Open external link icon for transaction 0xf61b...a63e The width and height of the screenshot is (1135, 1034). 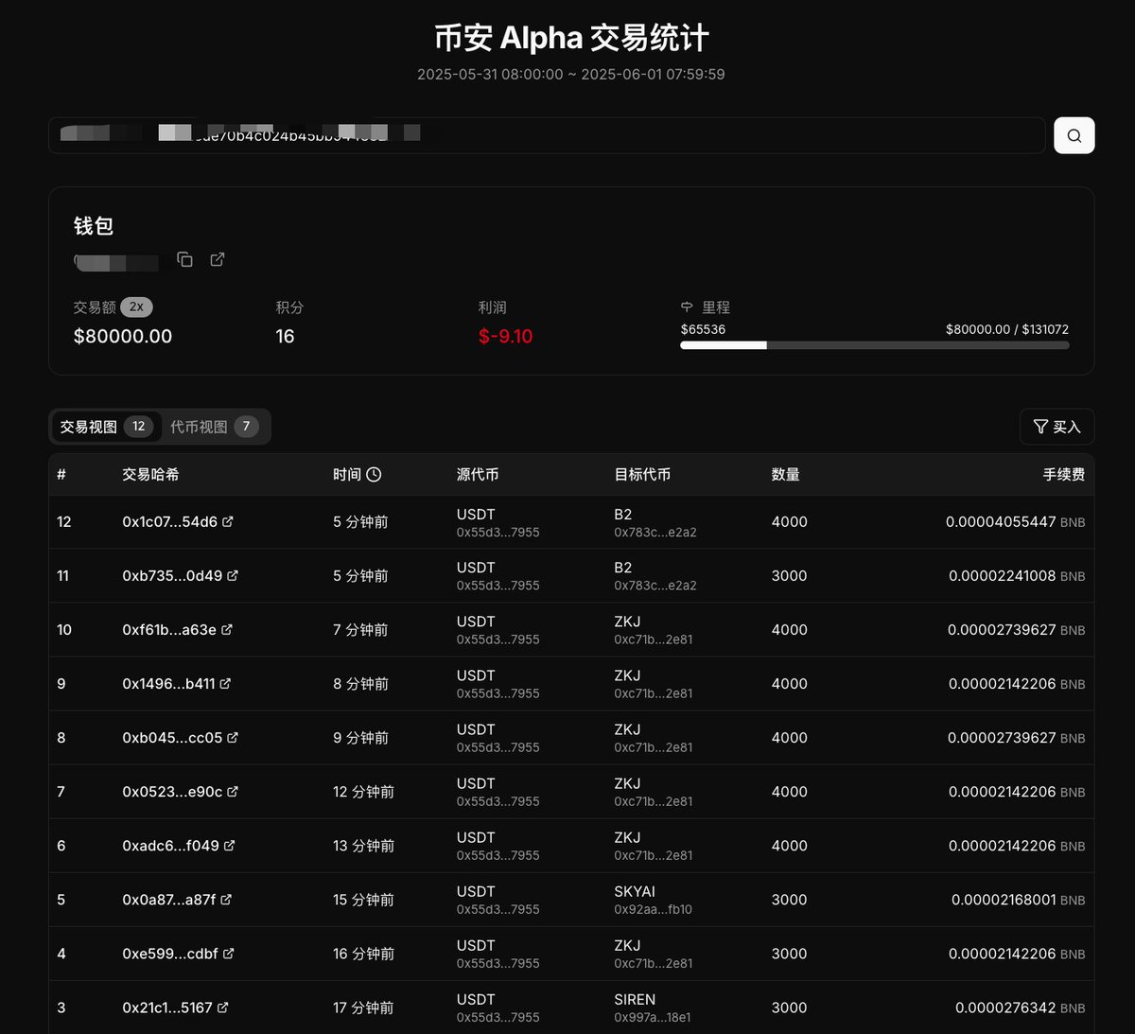(x=227, y=629)
